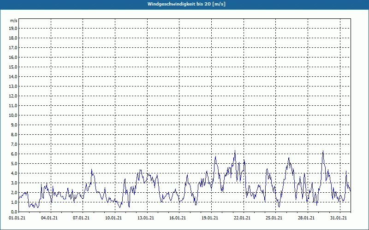
Task: Click the 01.01.21 date label
Action: pyautogui.click(x=17, y=218)
